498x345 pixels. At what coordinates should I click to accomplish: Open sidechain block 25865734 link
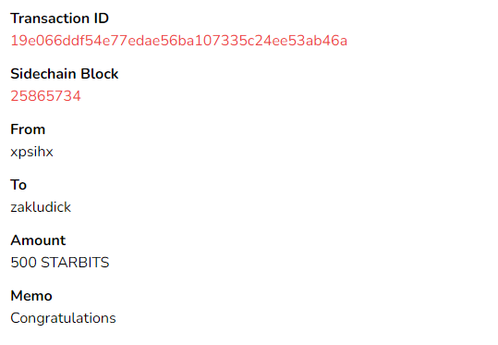pos(46,96)
